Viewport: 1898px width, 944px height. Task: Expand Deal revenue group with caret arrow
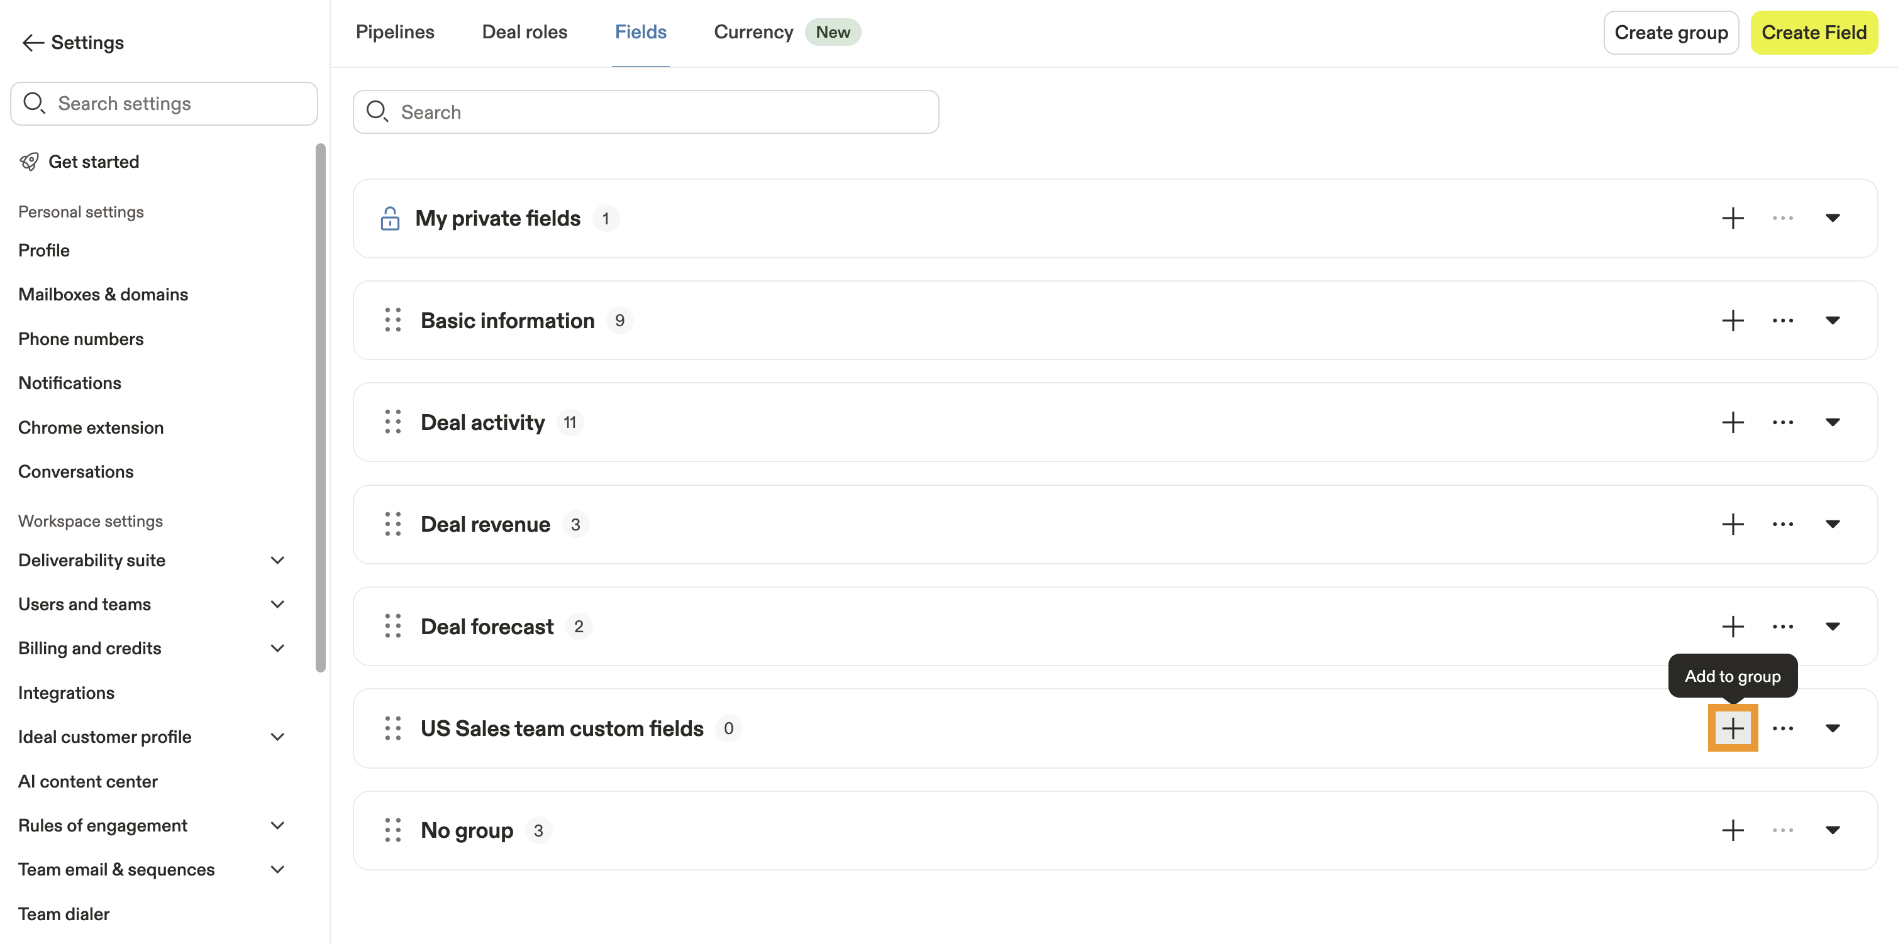[x=1833, y=524]
